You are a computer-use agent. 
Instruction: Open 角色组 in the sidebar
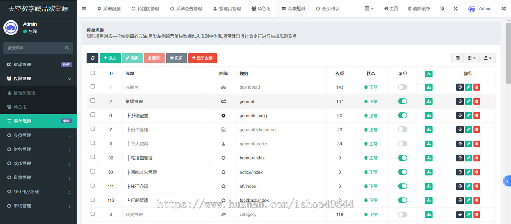coord(38,106)
